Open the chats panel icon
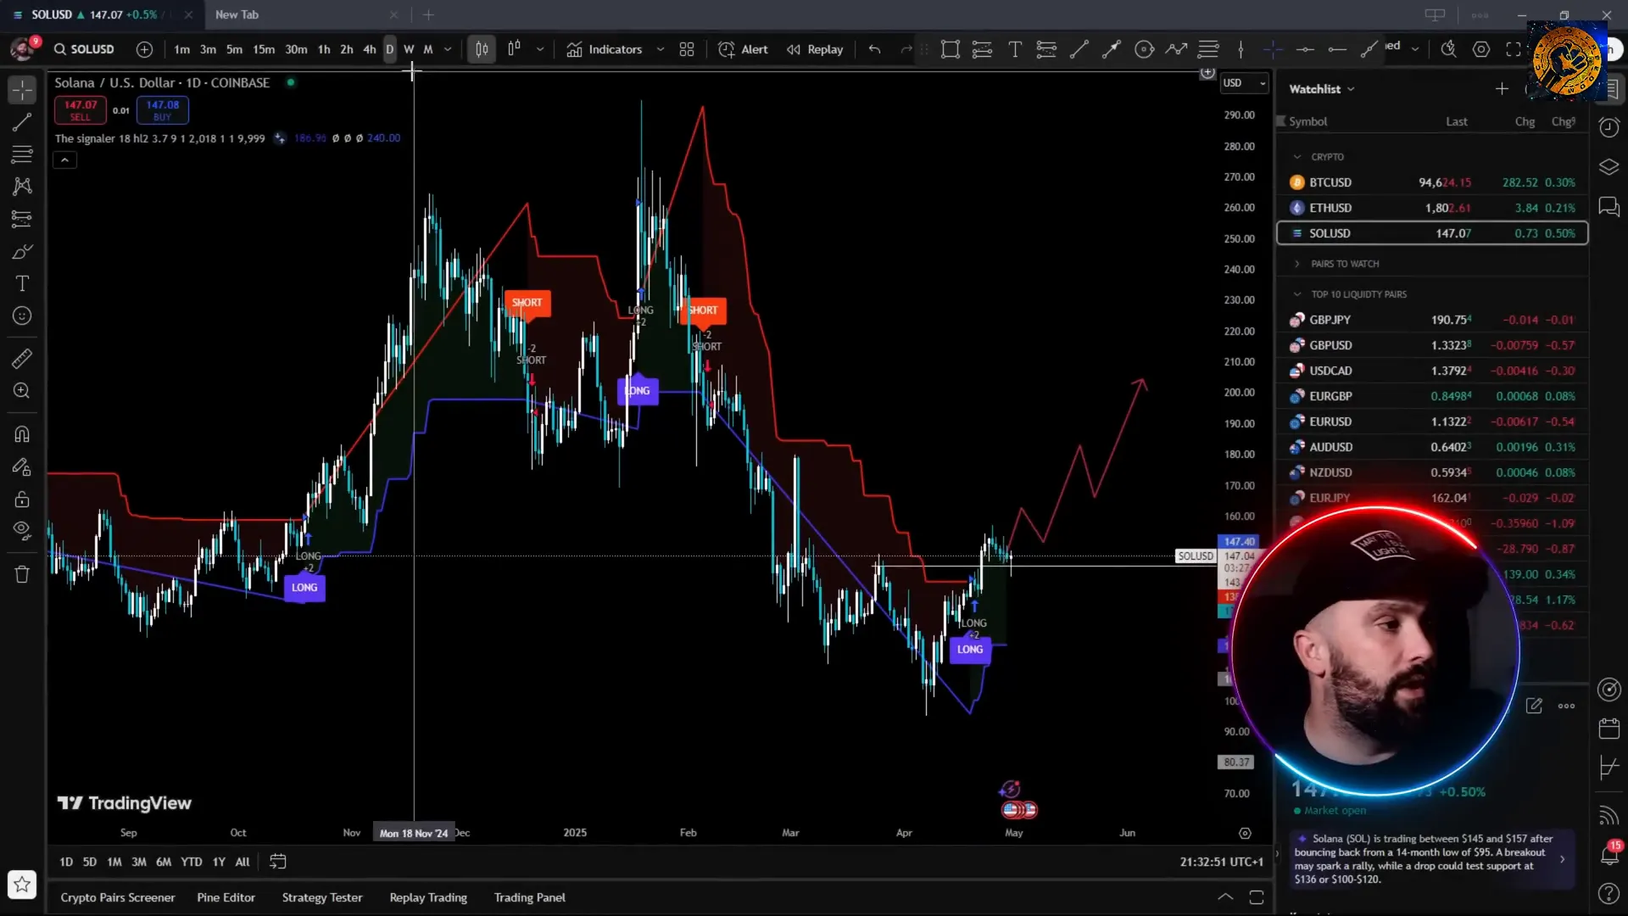 (1609, 207)
